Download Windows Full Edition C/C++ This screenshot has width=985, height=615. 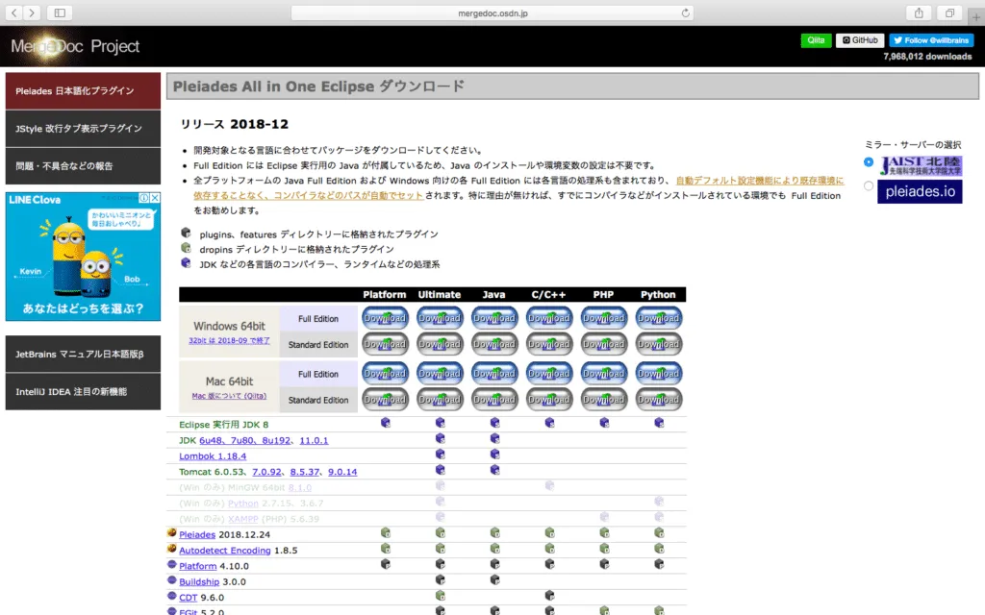549,318
